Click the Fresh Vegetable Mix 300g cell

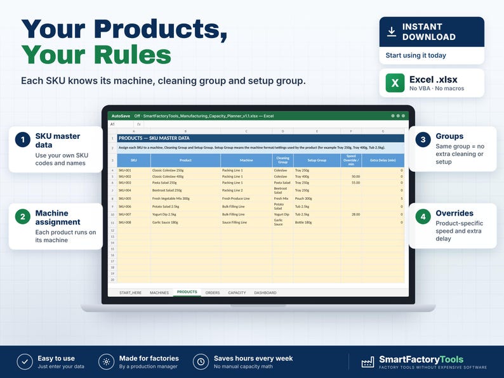(185, 199)
